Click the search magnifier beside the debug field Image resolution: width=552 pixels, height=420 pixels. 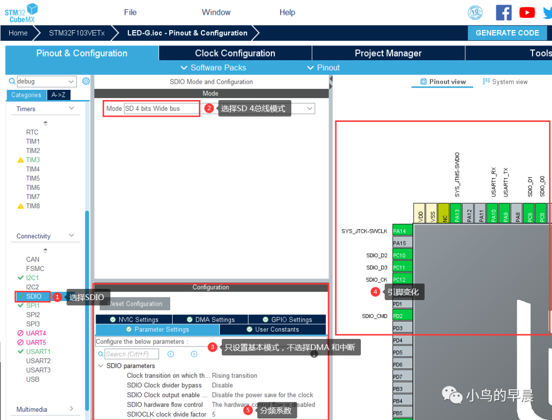pyautogui.click(x=12, y=81)
